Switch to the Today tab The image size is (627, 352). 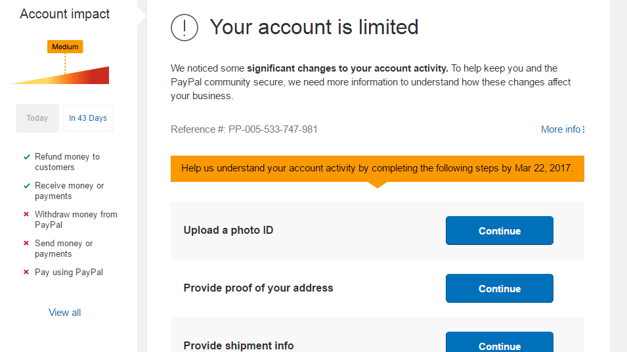[37, 118]
